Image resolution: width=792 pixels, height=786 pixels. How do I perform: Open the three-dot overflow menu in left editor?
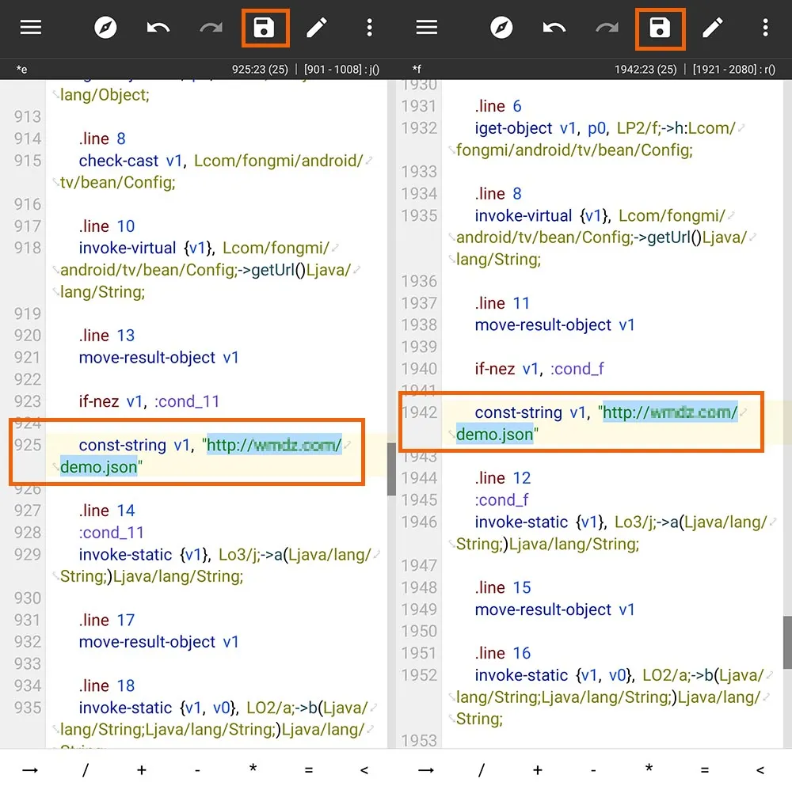pyautogui.click(x=369, y=28)
